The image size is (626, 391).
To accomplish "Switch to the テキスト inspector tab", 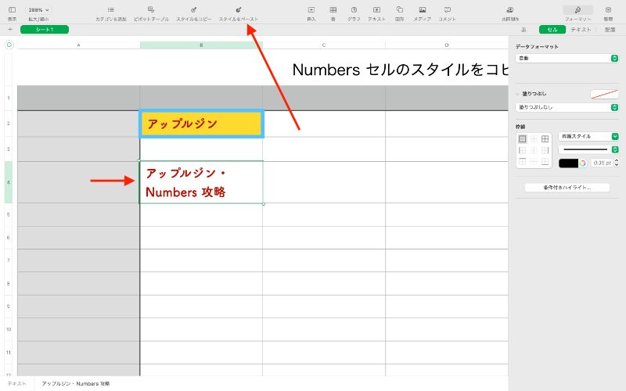I will pyautogui.click(x=581, y=30).
